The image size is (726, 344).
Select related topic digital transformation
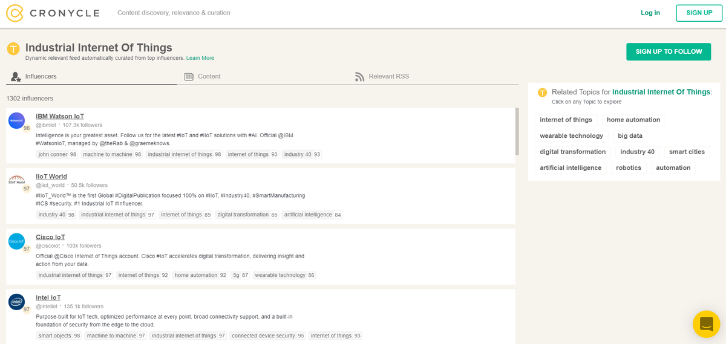[573, 152]
